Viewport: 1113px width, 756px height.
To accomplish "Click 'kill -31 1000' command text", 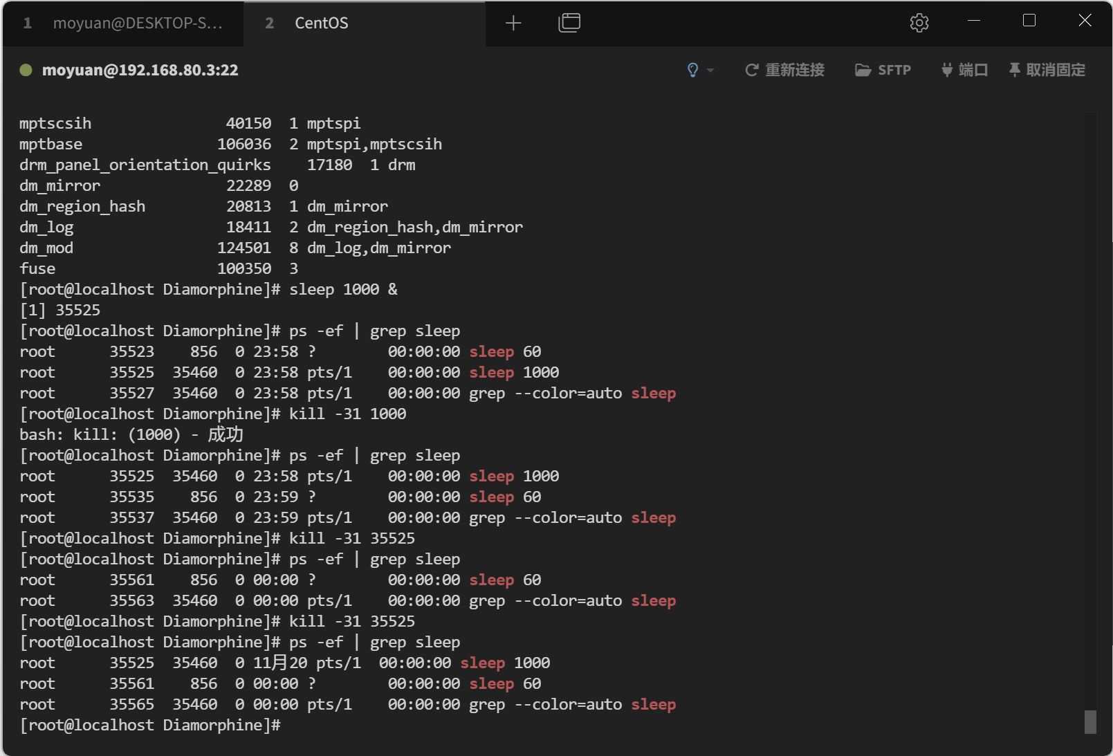I will (x=348, y=414).
